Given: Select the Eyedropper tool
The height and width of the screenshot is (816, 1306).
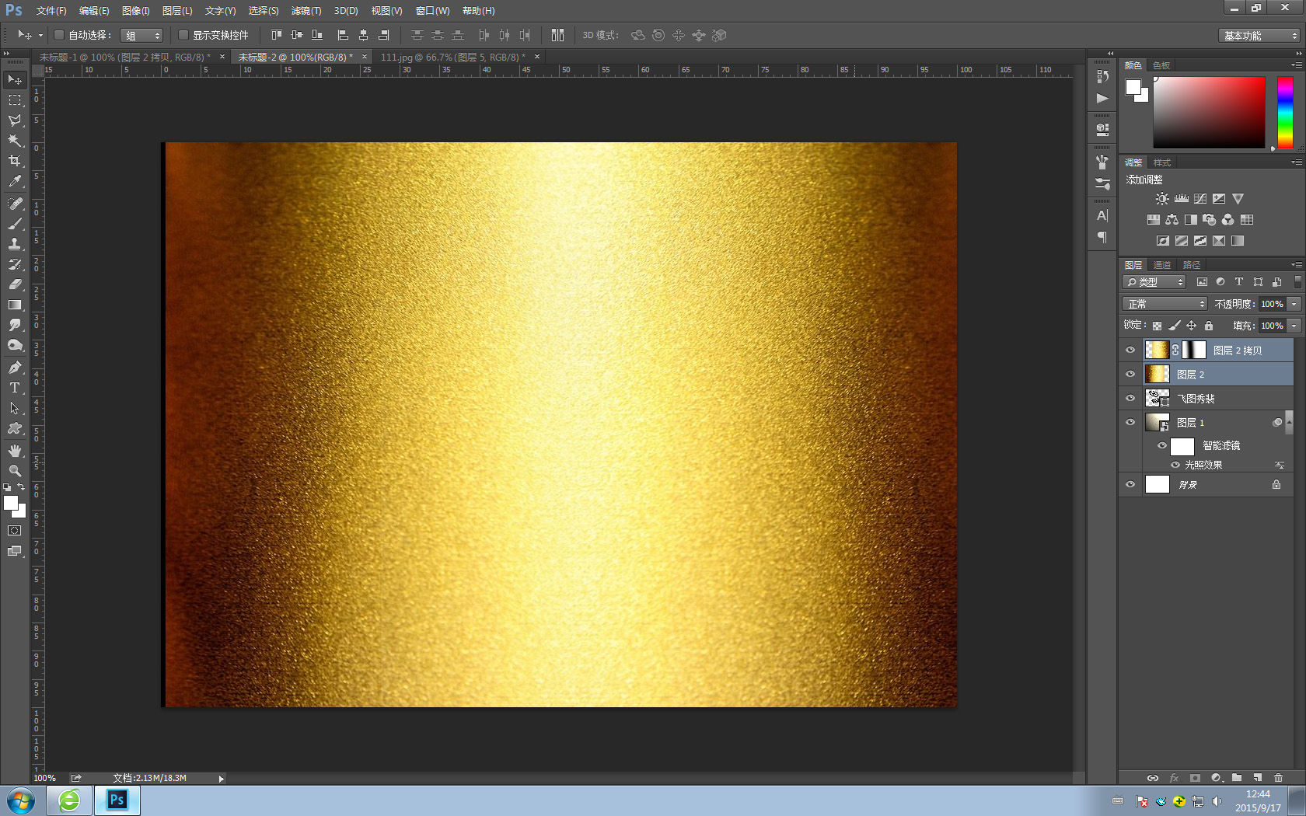Looking at the screenshot, I should click(15, 182).
